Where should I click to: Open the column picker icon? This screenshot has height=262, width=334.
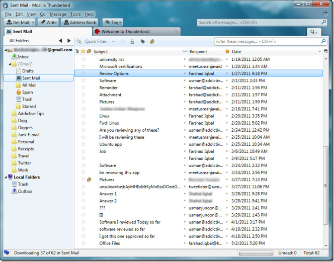(325, 51)
